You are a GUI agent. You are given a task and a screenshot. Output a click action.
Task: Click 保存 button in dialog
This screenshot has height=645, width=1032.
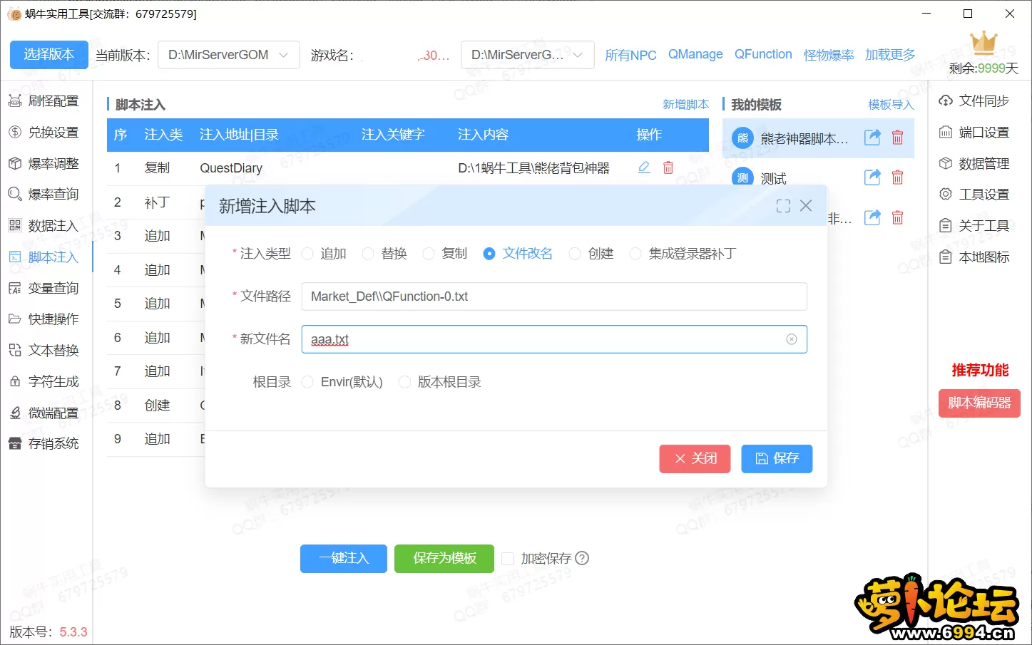[777, 458]
